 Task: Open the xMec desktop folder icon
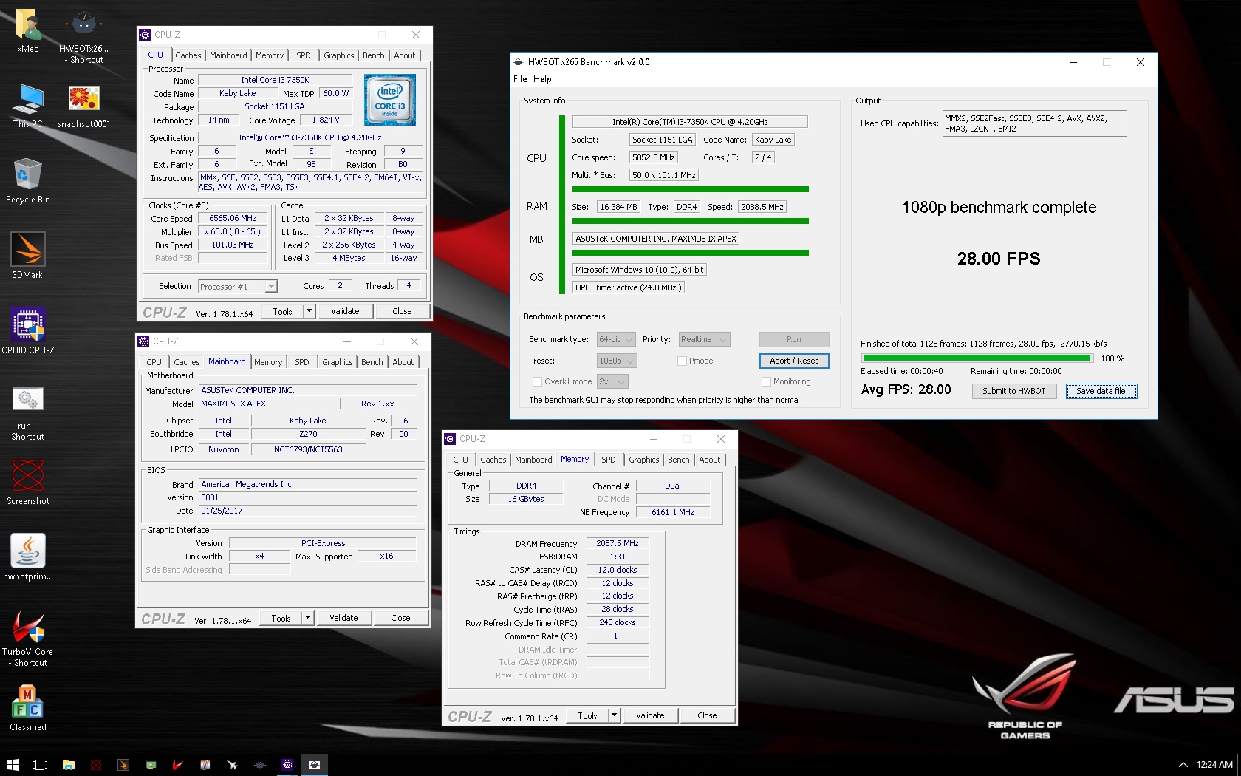pos(28,31)
